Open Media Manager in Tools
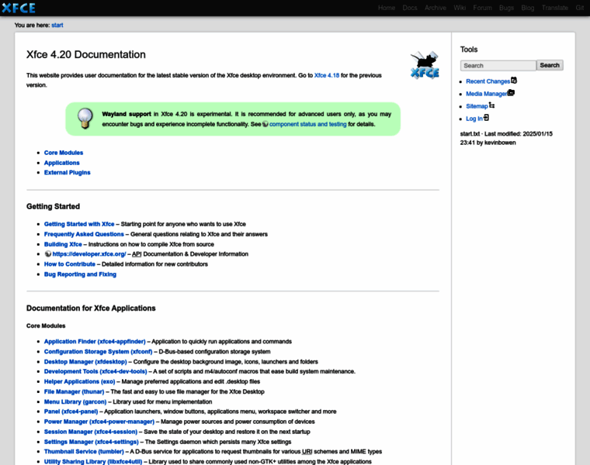The width and height of the screenshot is (590, 465). point(487,94)
